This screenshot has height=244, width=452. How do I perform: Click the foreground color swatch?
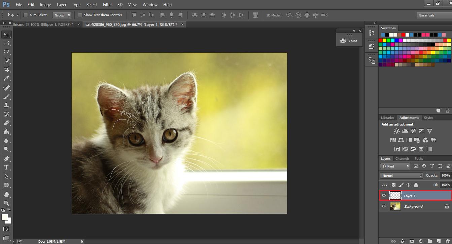coord(5,217)
